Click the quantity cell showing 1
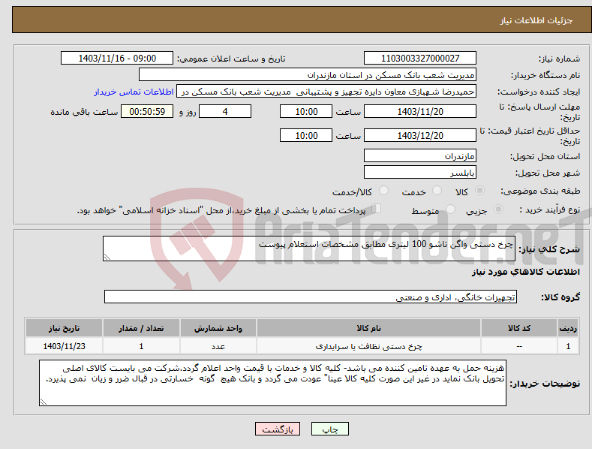This screenshot has height=449, width=592. (141, 346)
